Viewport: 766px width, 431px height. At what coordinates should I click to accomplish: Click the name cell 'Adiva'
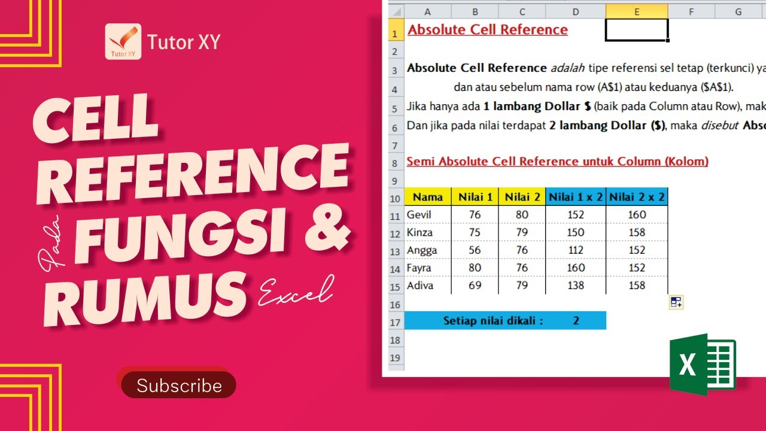(428, 286)
